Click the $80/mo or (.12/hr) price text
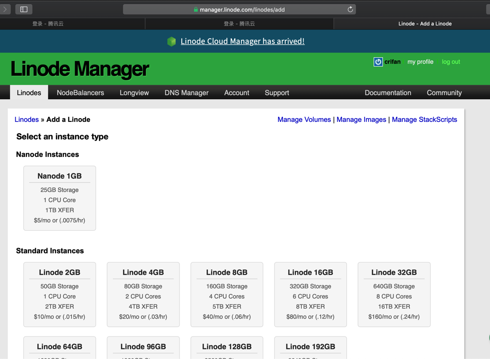Image resolution: width=490 pixels, height=359 pixels. 311,317
